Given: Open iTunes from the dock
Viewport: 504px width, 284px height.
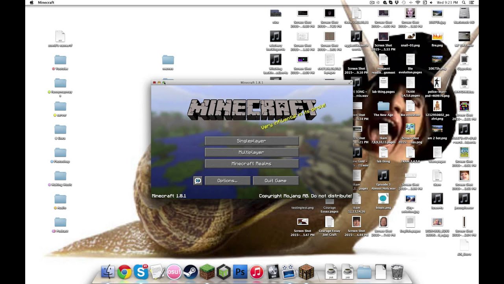Looking at the screenshot, I should [x=256, y=272].
